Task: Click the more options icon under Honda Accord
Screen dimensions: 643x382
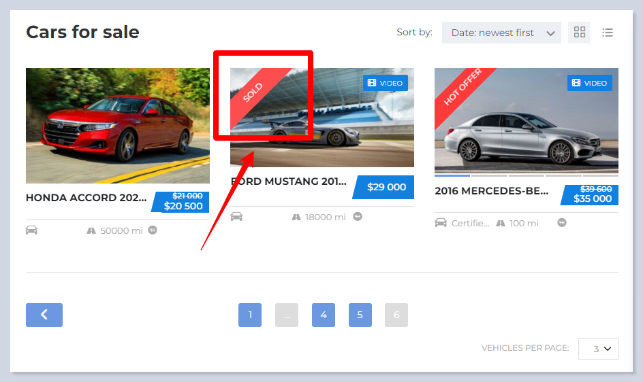Action: 153,230
